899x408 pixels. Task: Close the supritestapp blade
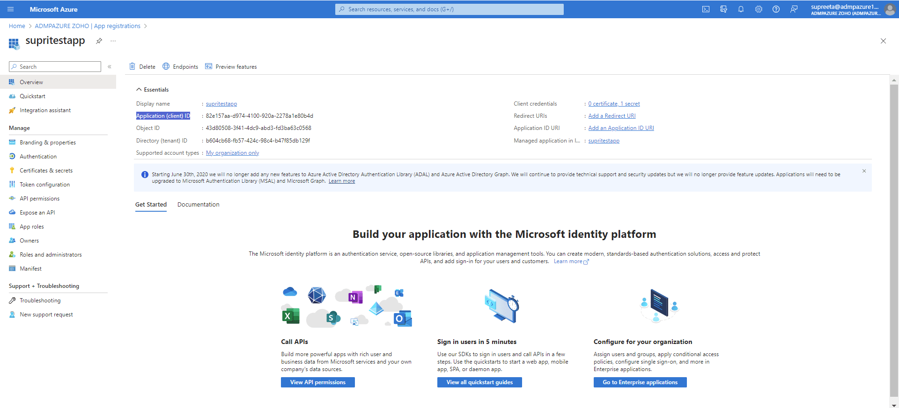[883, 41]
